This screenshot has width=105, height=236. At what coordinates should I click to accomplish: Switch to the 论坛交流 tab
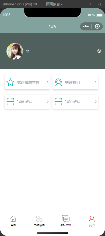(66, 221)
